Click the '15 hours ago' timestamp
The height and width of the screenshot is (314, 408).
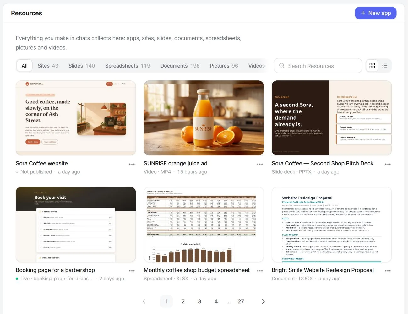point(192,172)
